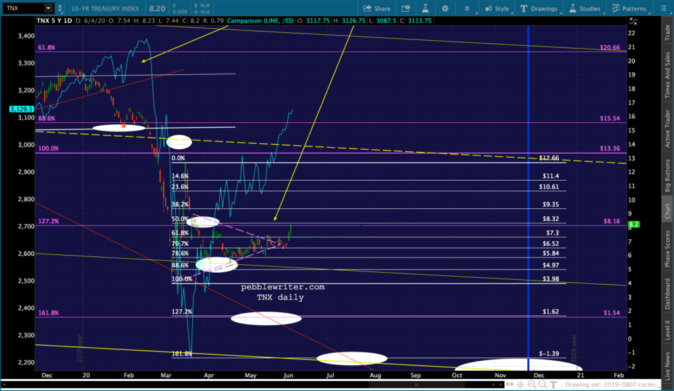This screenshot has width=674, height=391.
Task: Open the Patterns menu
Action: pos(629,9)
